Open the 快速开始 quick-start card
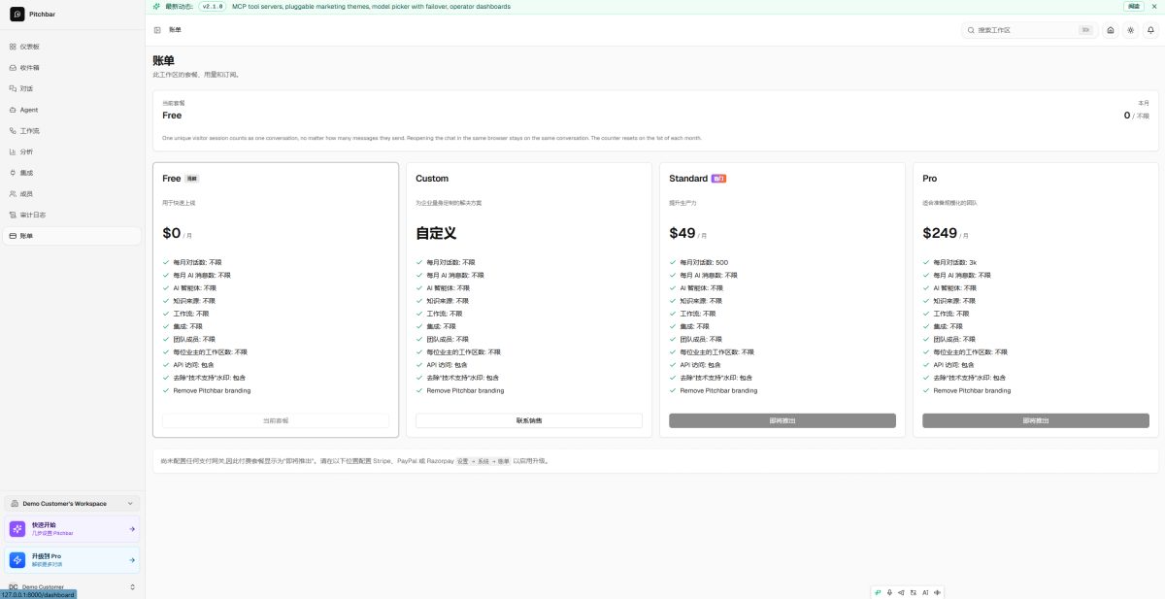Screen dimensions: 1165x599 coord(72,528)
